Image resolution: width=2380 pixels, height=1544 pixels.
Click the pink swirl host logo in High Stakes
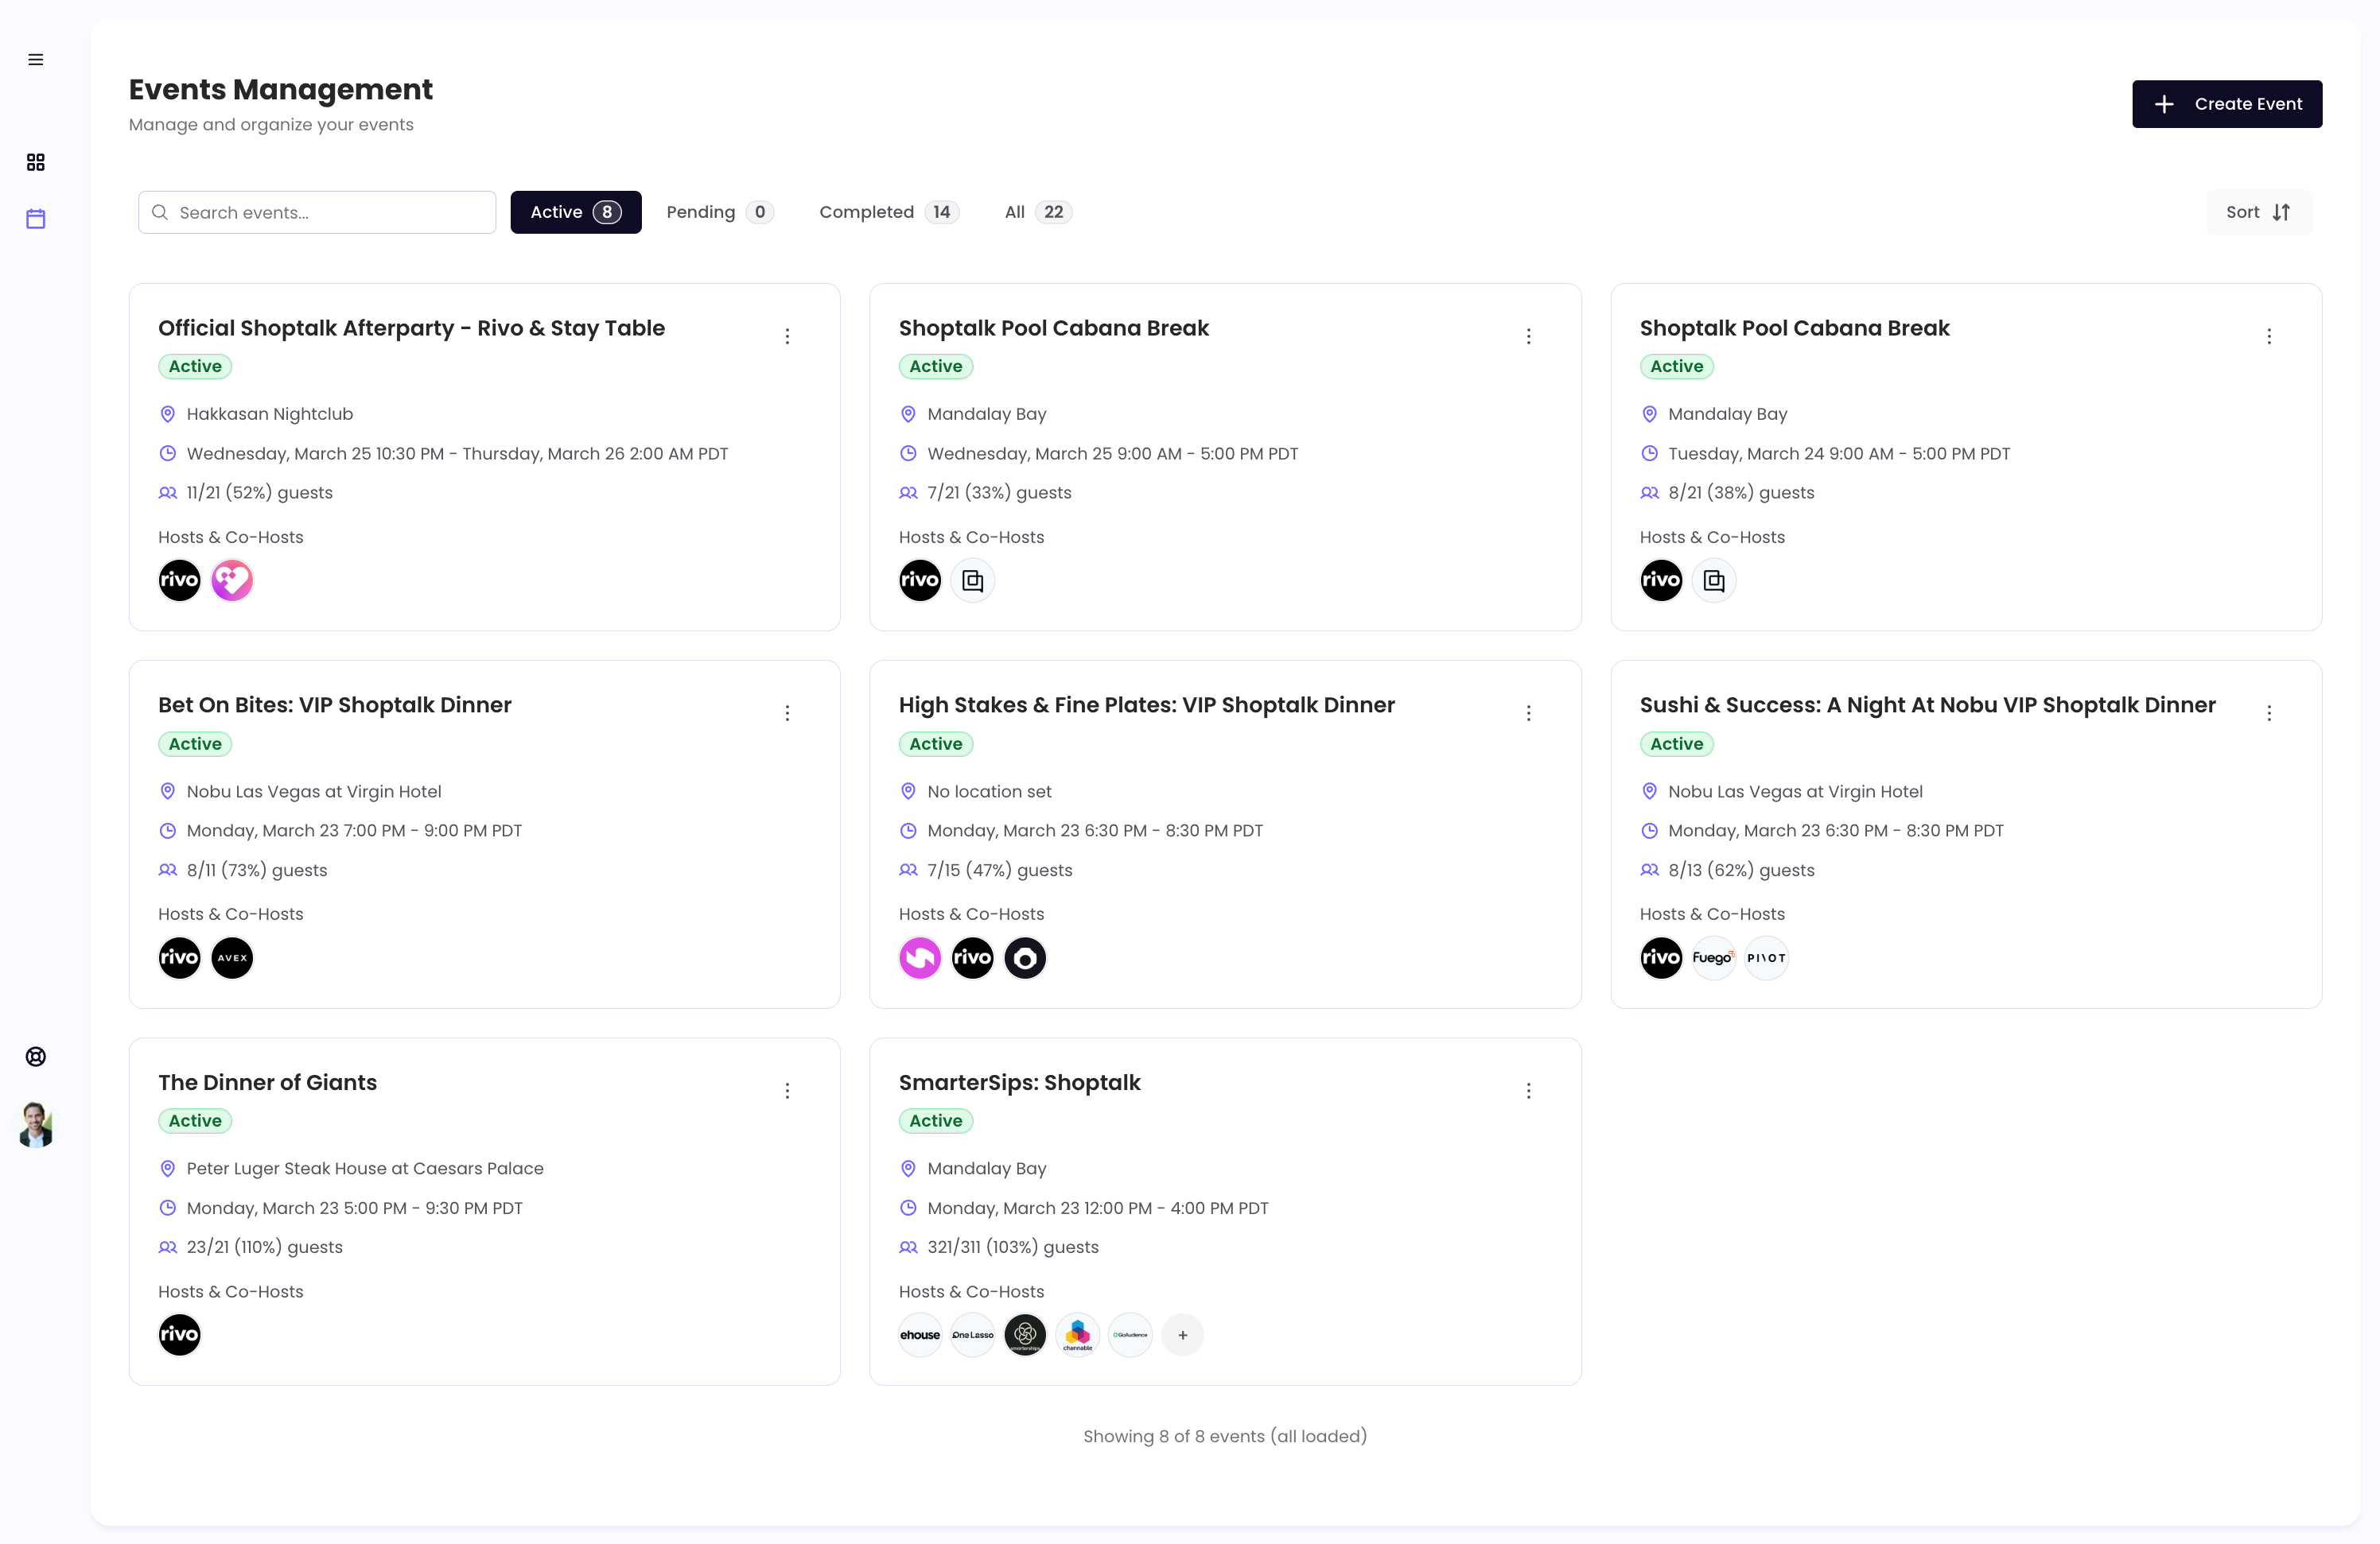pyautogui.click(x=920, y=957)
